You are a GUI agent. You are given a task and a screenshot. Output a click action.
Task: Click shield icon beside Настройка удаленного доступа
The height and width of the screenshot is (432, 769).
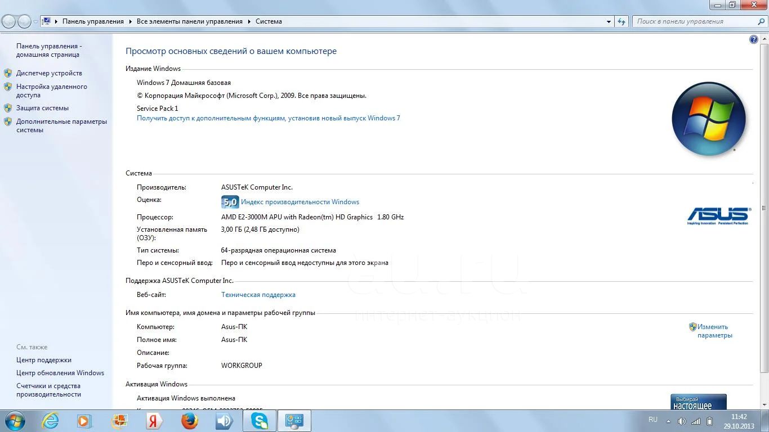point(8,87)
